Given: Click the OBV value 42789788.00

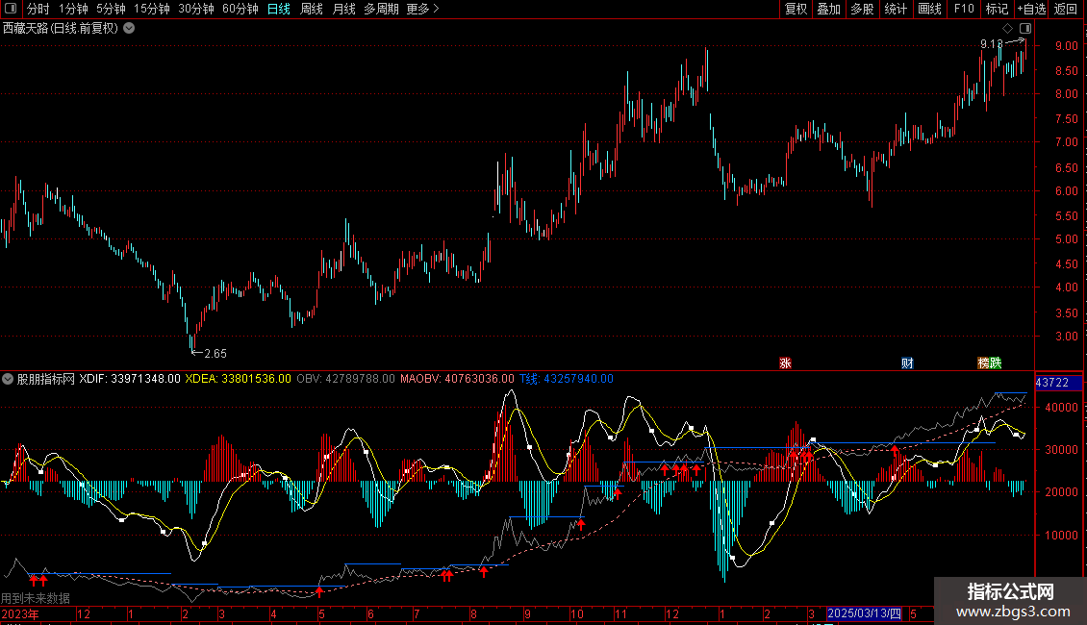Looking at the screenshot, I should pos(360,379).
